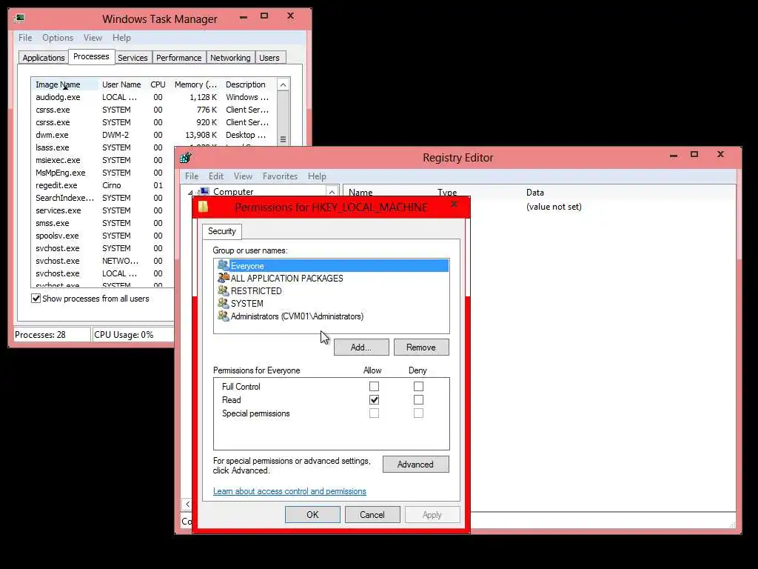Sort processes by User Name column
The image size is (758, 569).
coord(122,84)
